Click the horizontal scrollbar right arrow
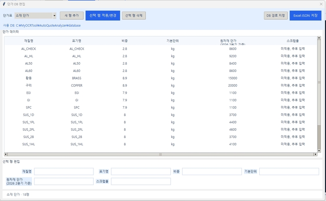326x201 pixels. click(315, 154)
